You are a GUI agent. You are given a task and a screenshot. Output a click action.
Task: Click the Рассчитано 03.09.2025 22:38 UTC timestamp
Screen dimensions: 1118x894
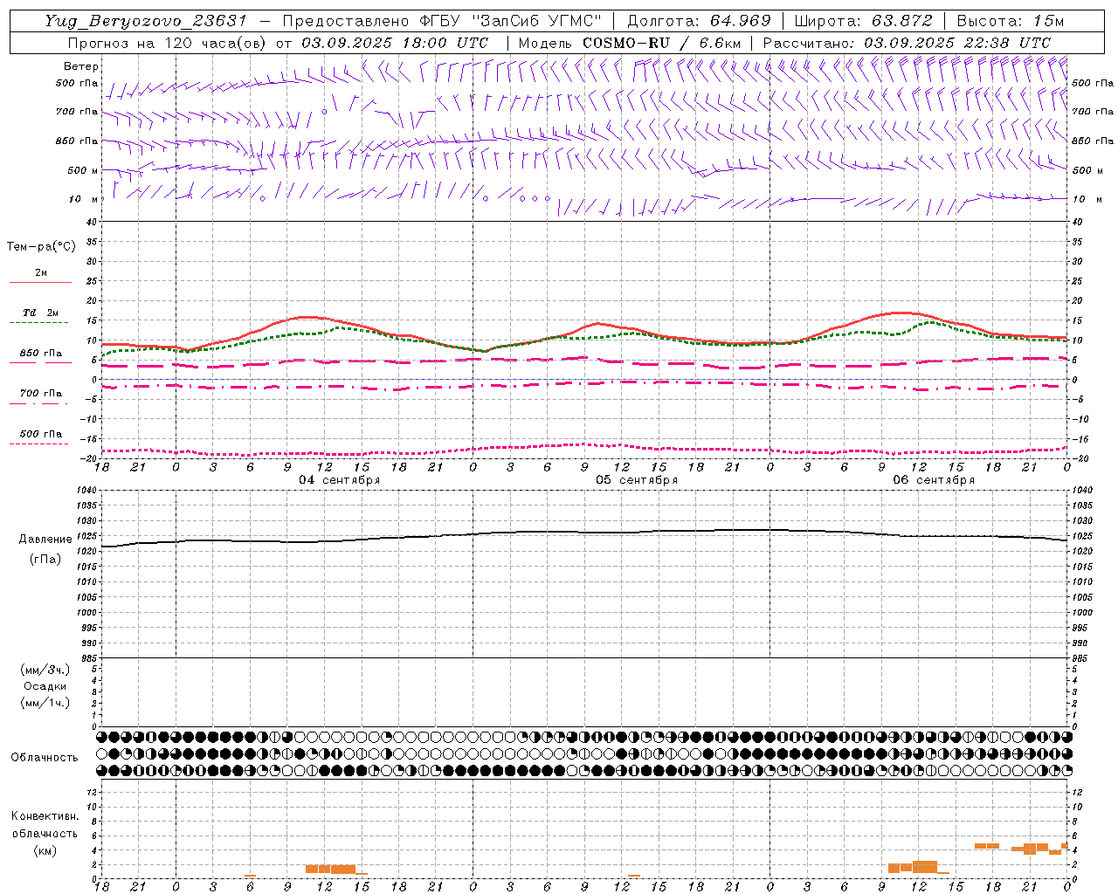(x=907, y=43)
